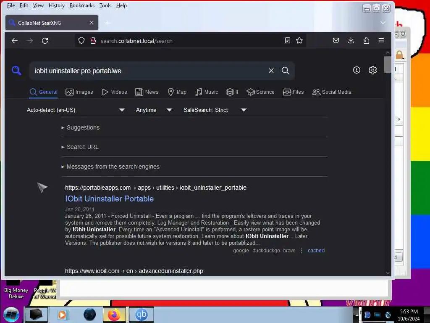
Task: Open the tracking protection shield icon
Action: click(81, 41)
